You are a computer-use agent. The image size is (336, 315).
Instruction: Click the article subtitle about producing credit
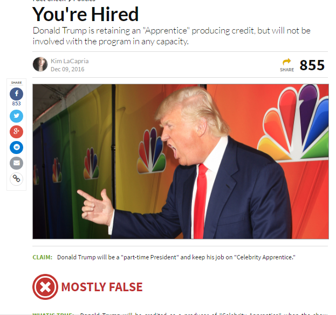(172, 36)
